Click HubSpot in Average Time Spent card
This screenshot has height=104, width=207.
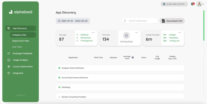click(x=172, y=35)
